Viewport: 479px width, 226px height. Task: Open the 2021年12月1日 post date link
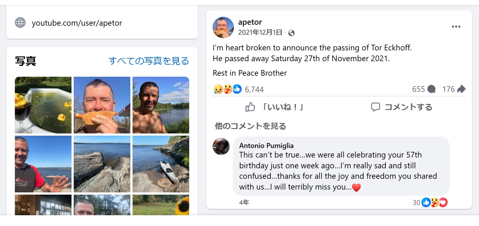(260, 33)
